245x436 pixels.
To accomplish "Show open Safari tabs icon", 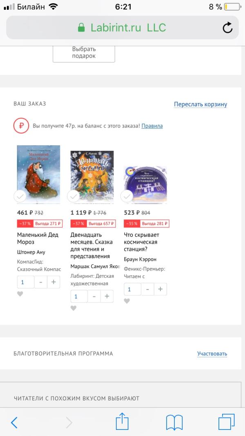I will pyautogui.click(x=226, y=422).
